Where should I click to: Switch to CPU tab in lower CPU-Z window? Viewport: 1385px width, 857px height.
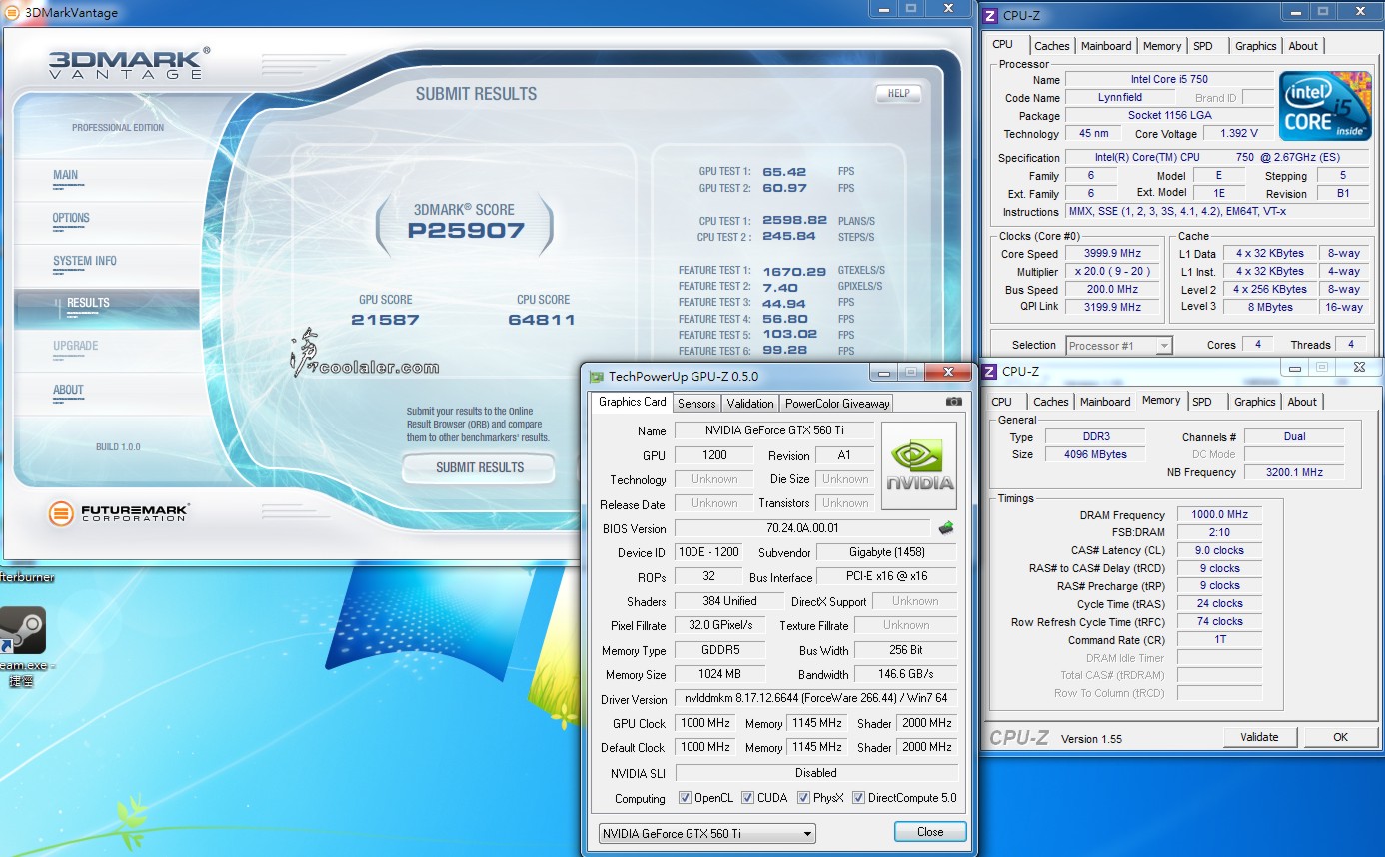coord(1002,402)
